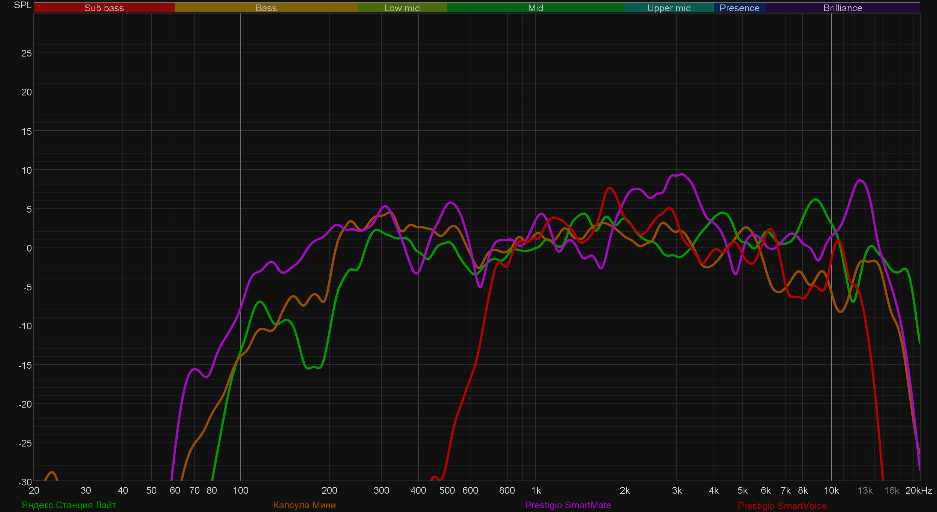The image size is (937, 512).
Task: Toggle the Prestigio SmartMate legend entry
Action: coord(568,505)
